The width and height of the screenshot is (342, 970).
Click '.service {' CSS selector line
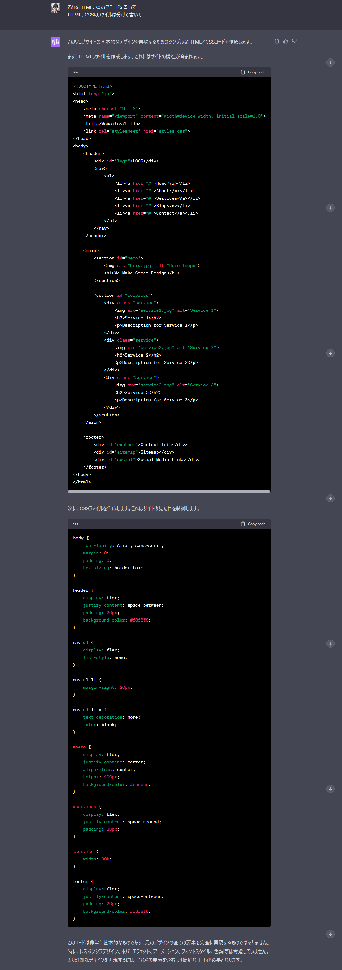[x=86, y=851]
